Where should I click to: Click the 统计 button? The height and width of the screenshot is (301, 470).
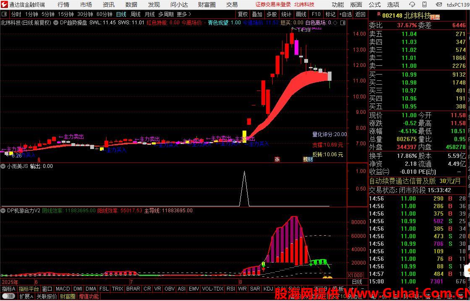286,14
